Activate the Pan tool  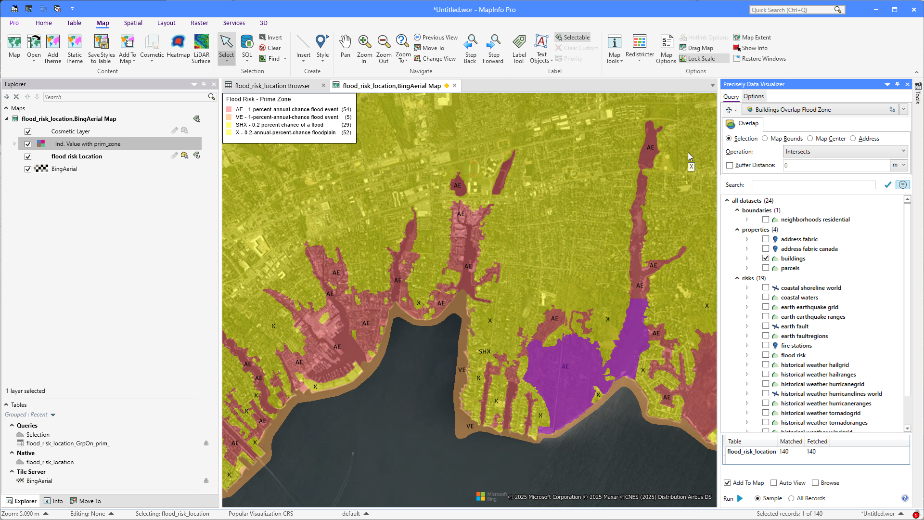point(345,47)
